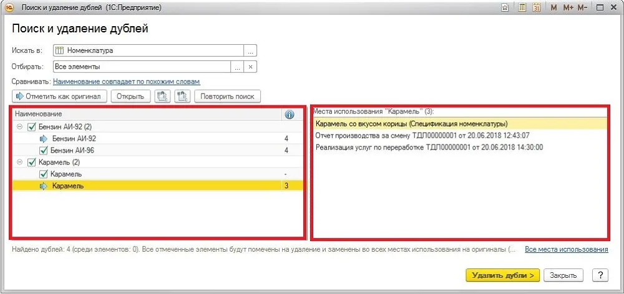The height and width of the screenshot is (294, 624).
Task: Open the favorites star icon in title bar
Action: click(505, 7)
